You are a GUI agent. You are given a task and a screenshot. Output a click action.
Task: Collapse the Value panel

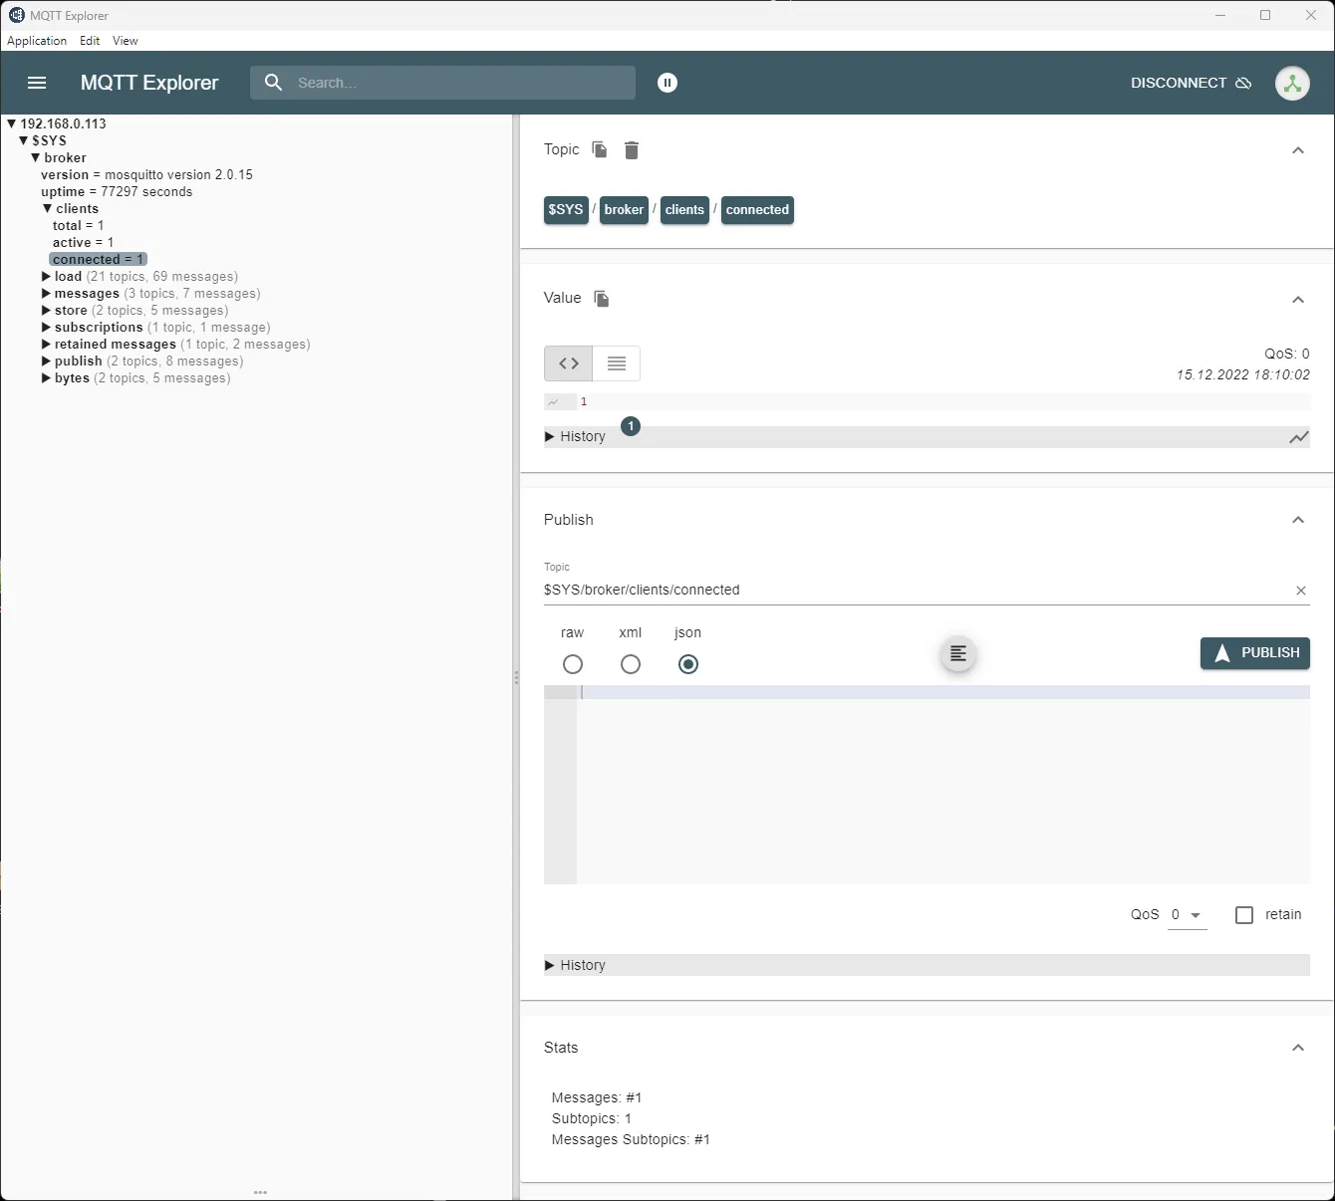tap(1298, 300)
